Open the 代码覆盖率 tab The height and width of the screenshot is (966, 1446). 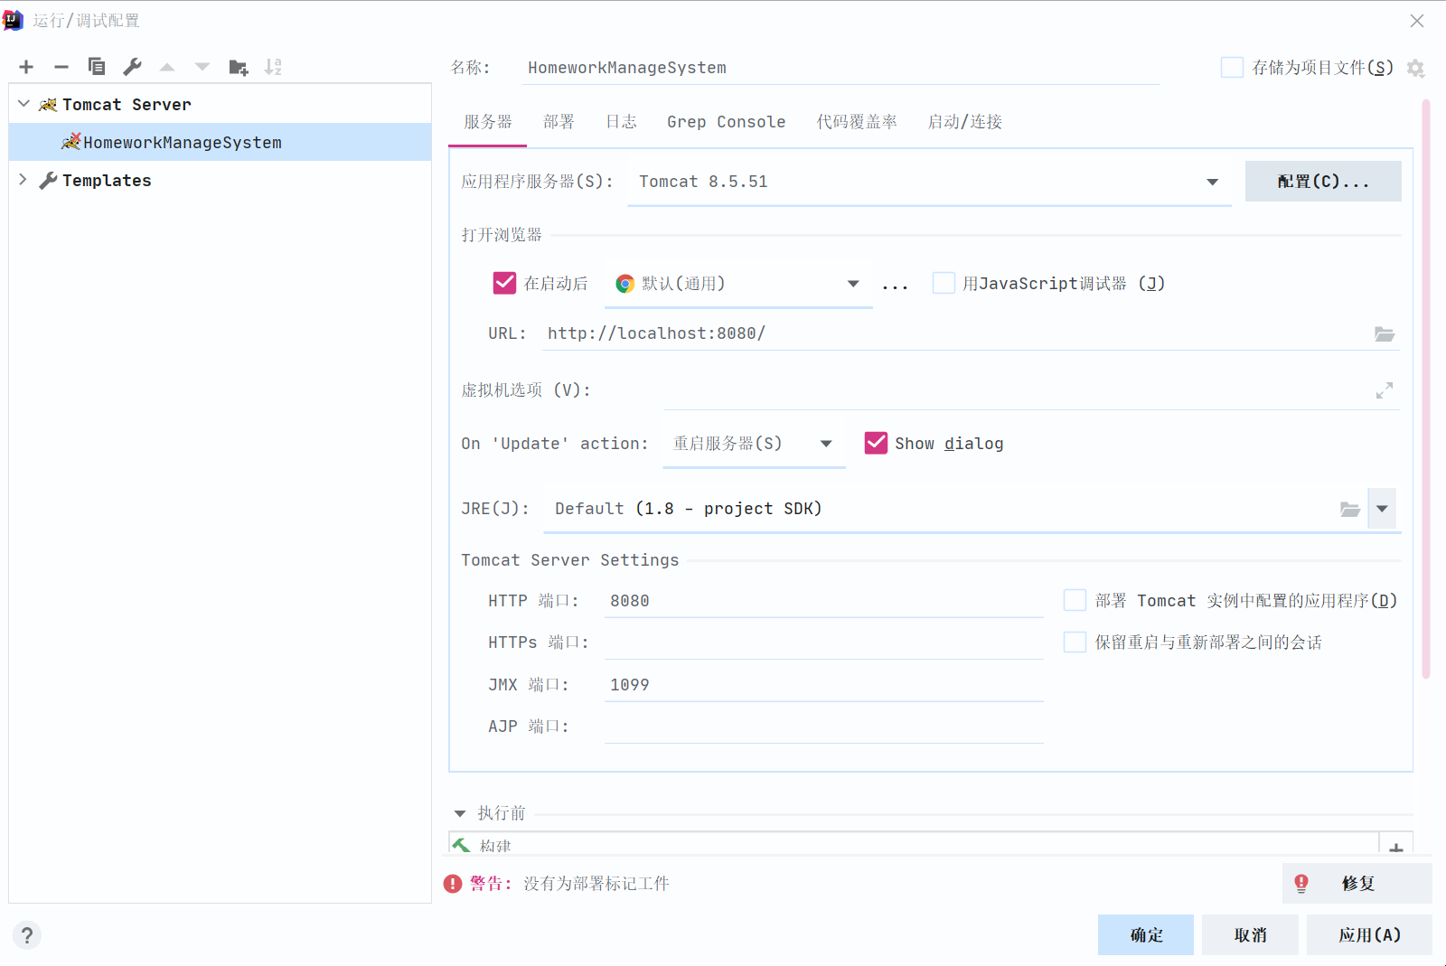point(857,122)
